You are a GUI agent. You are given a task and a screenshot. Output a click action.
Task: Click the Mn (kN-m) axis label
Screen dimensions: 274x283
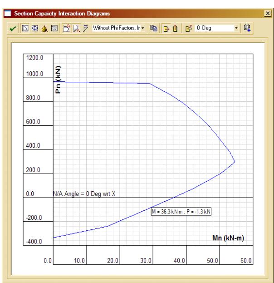click(x=228, y=238)
